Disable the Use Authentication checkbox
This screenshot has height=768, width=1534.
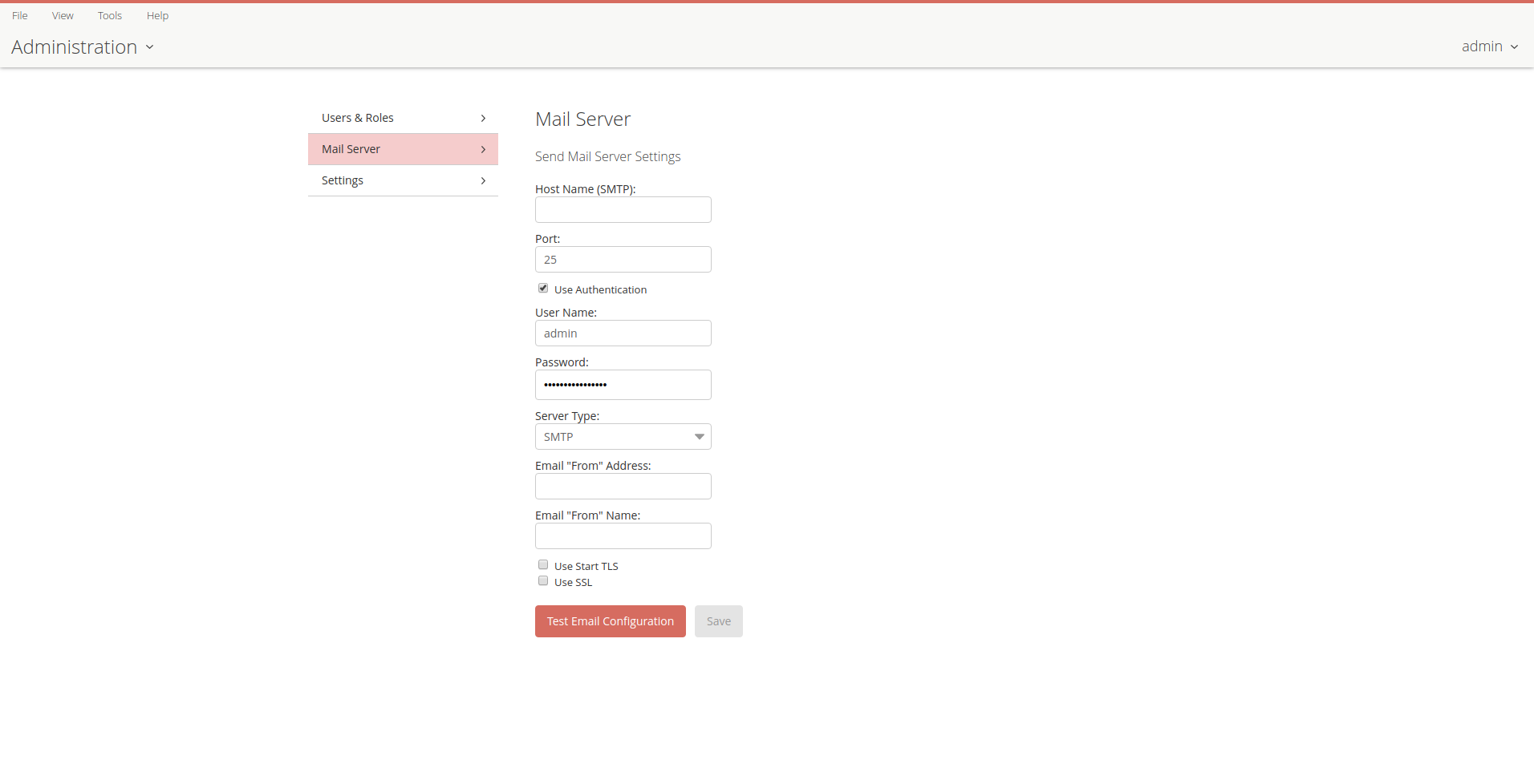(x=543, y=289)
